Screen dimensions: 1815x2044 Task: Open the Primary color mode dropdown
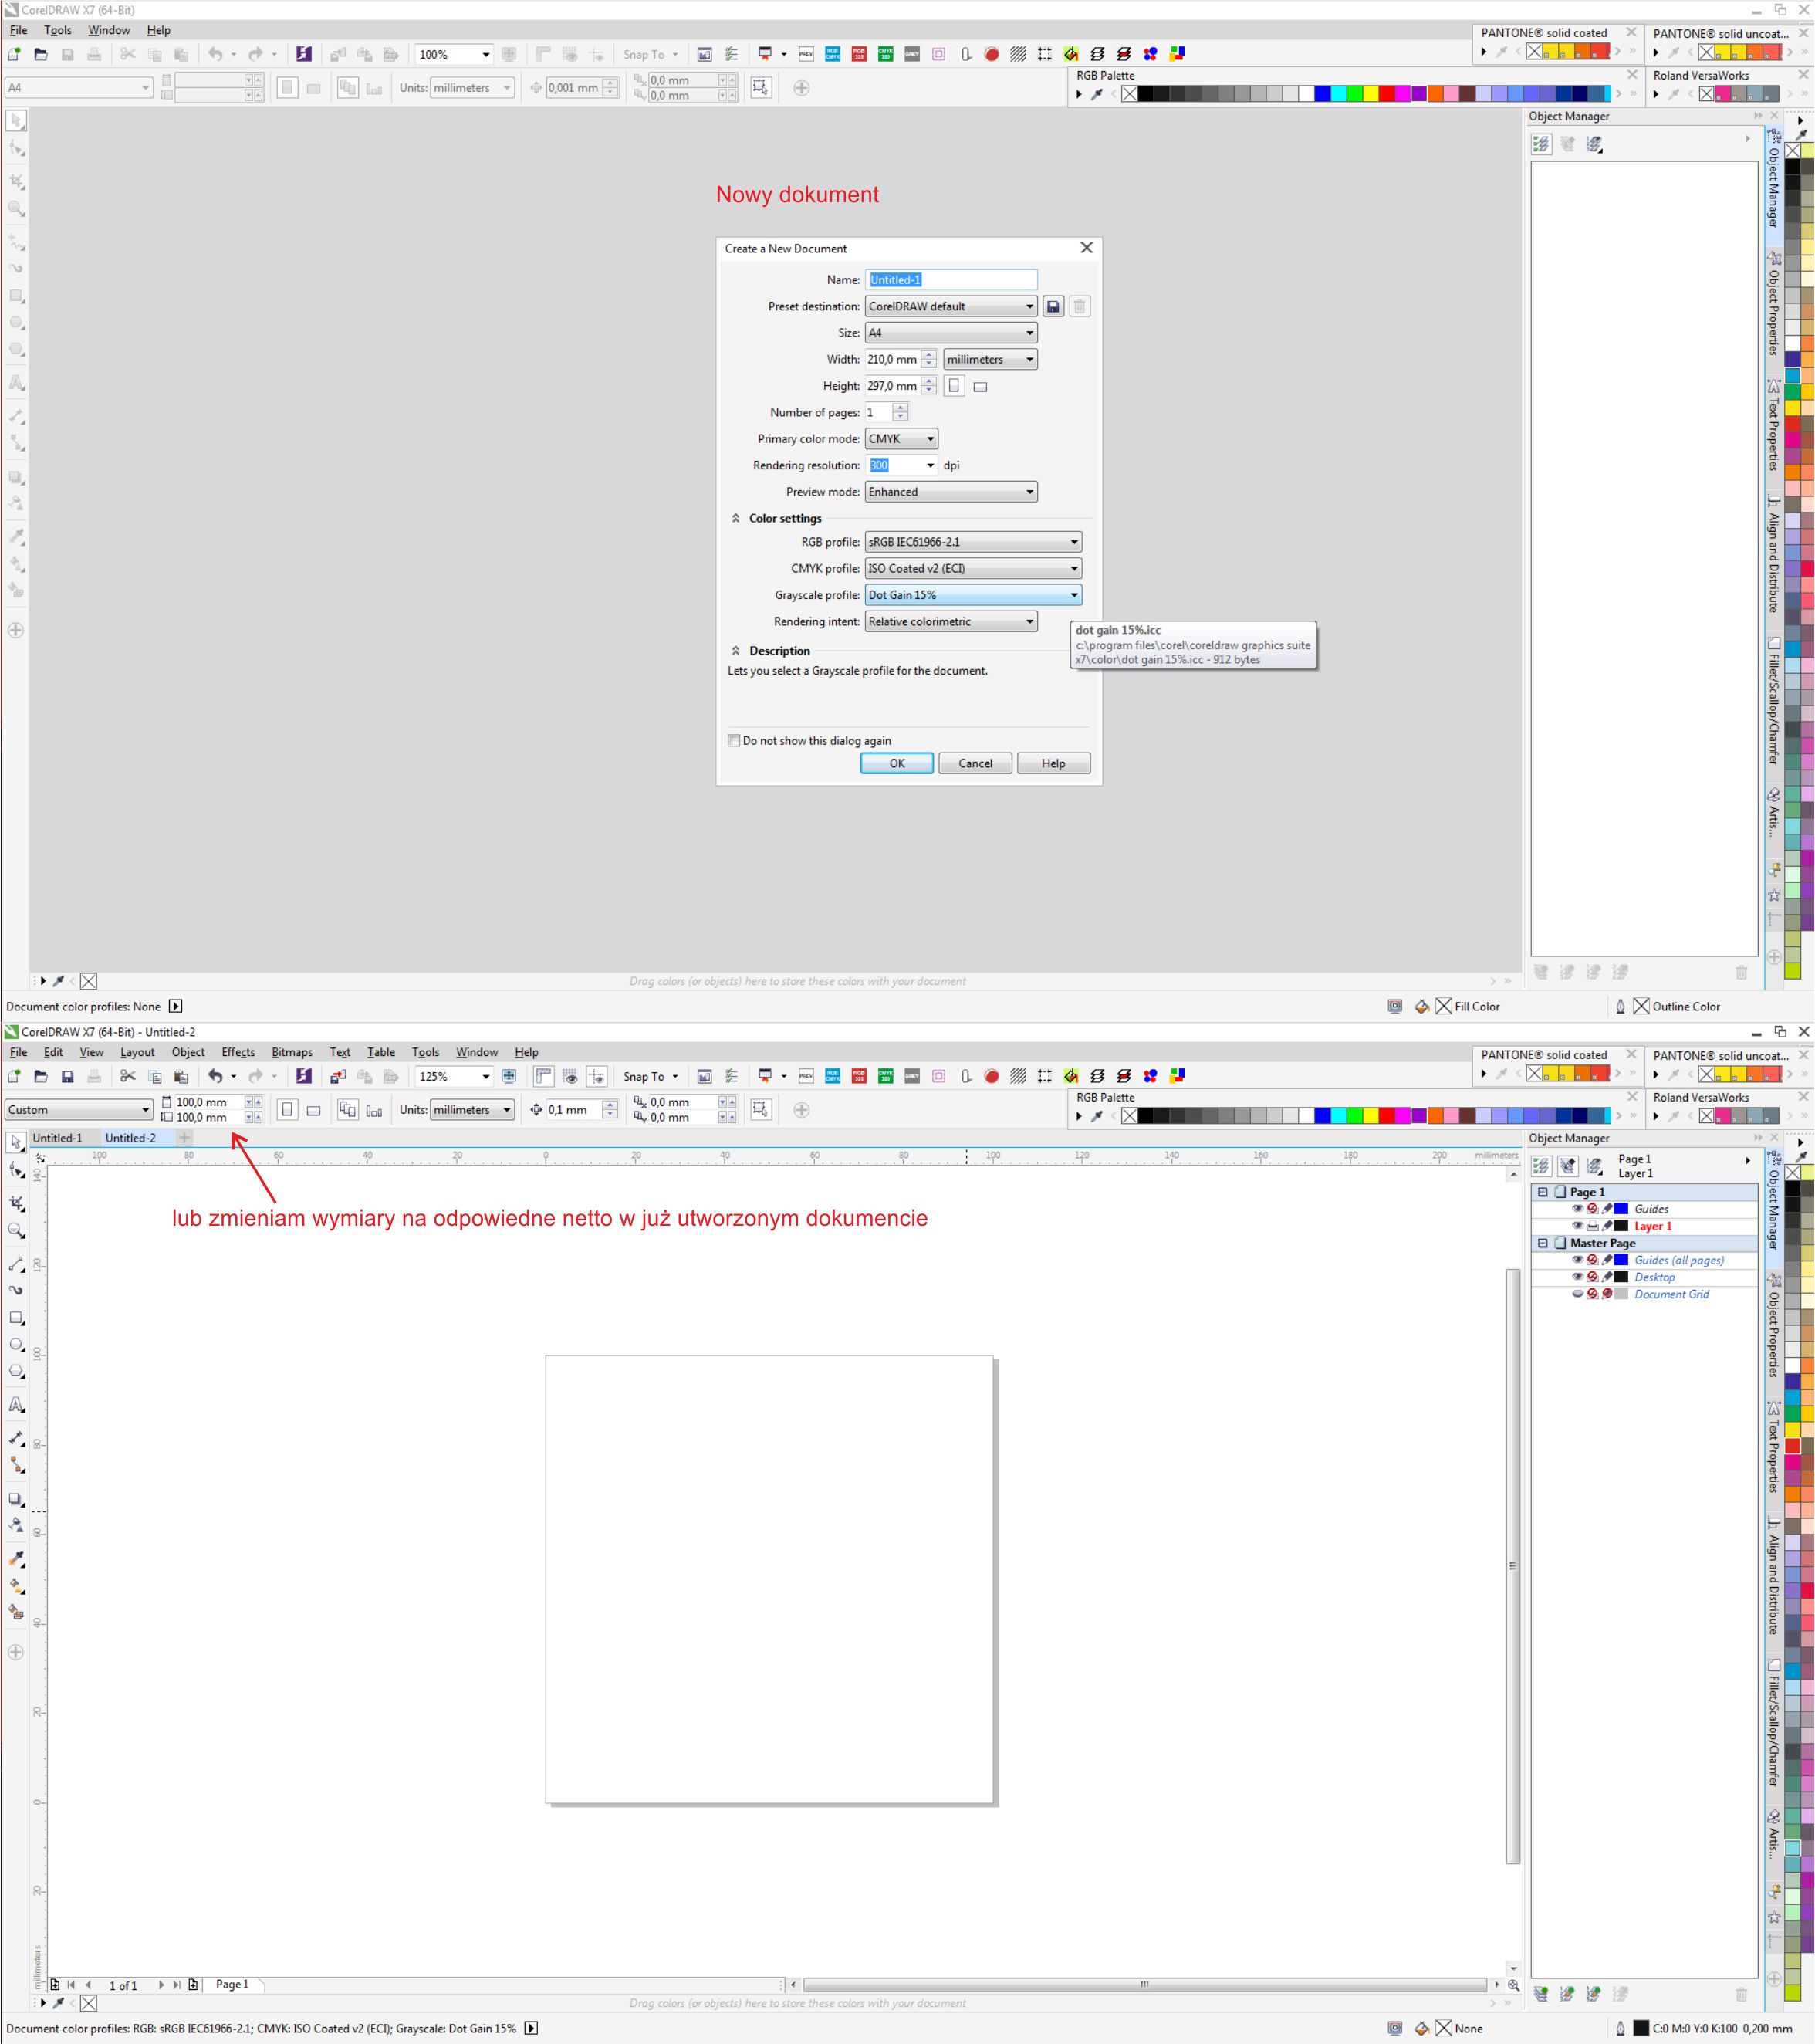click(x=901, y=439)
